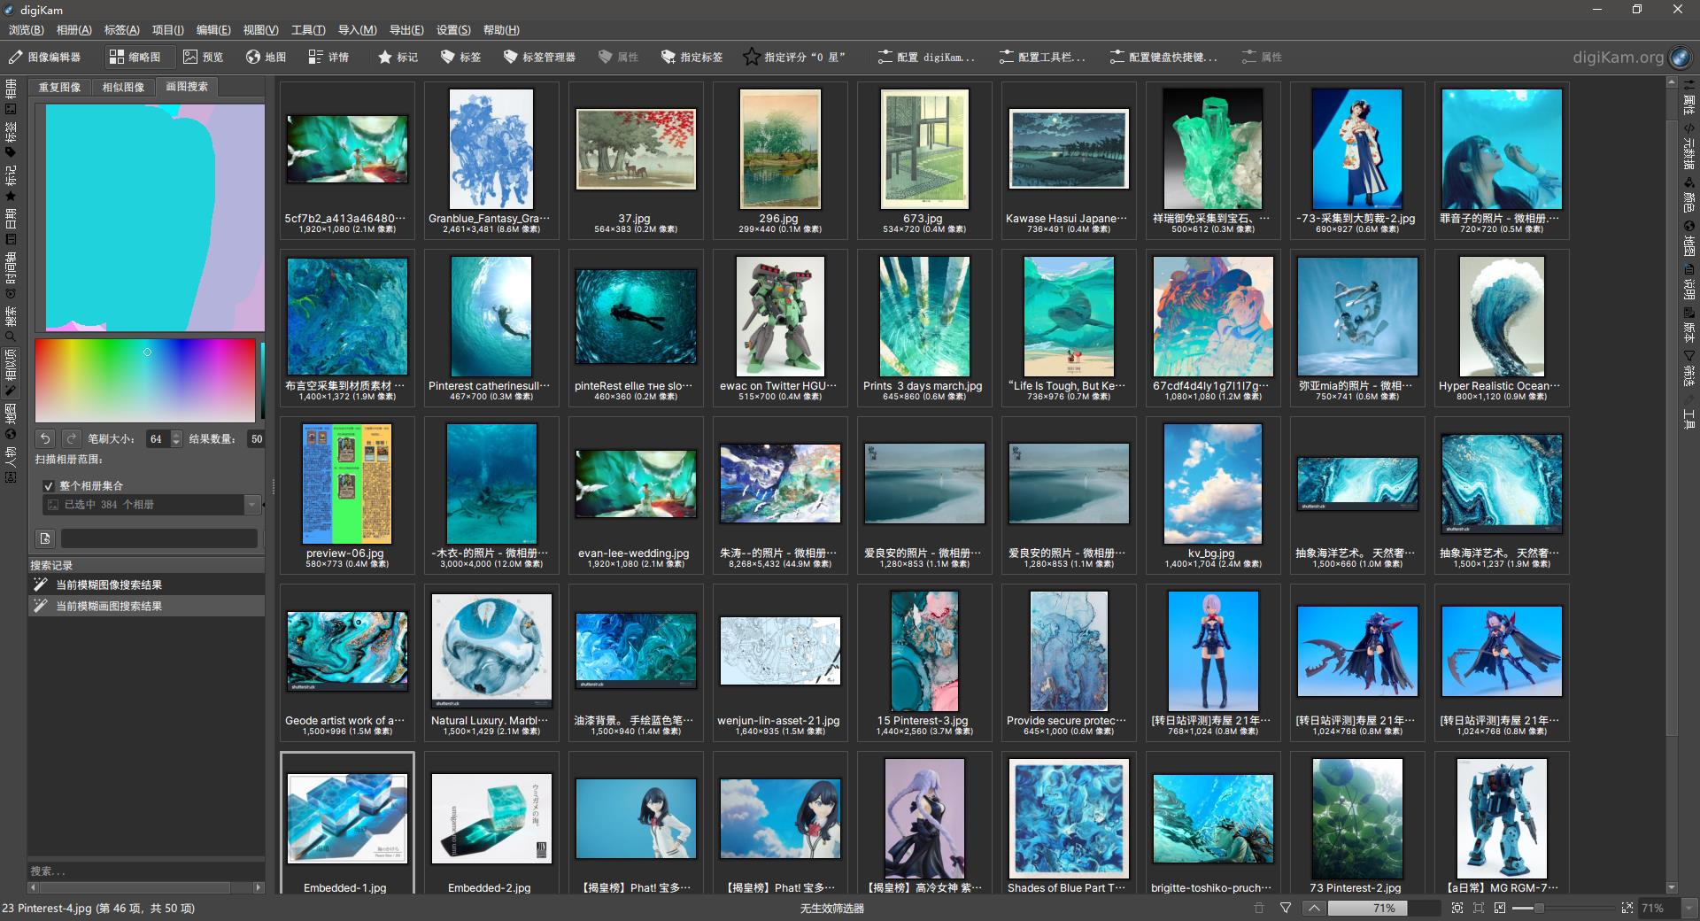
Task: Click the save search icon beside name field
Action: (45, 538)
